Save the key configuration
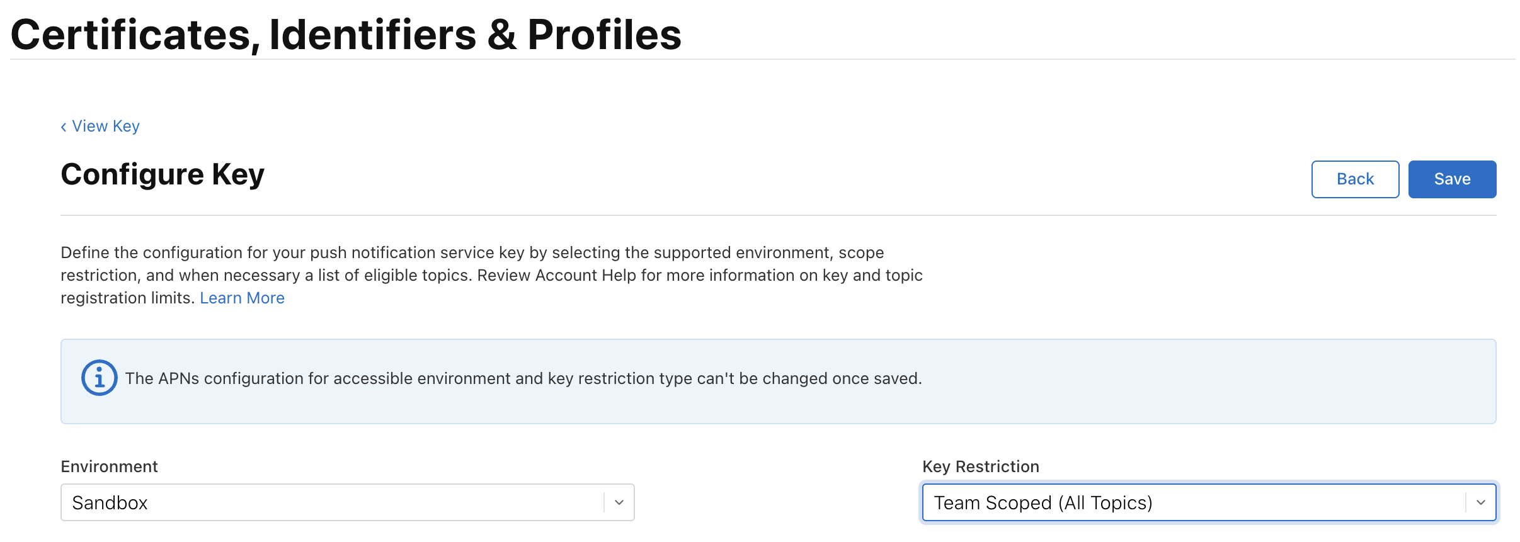The width and height of the screenshot is (1520, 542). click(1452, 179)
